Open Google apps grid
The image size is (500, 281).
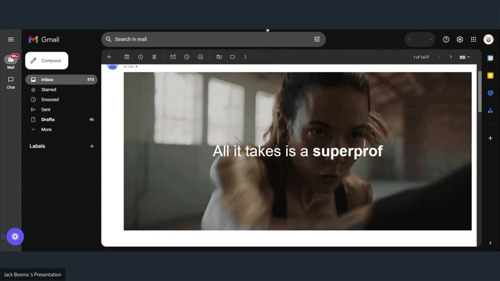[473, 39]
